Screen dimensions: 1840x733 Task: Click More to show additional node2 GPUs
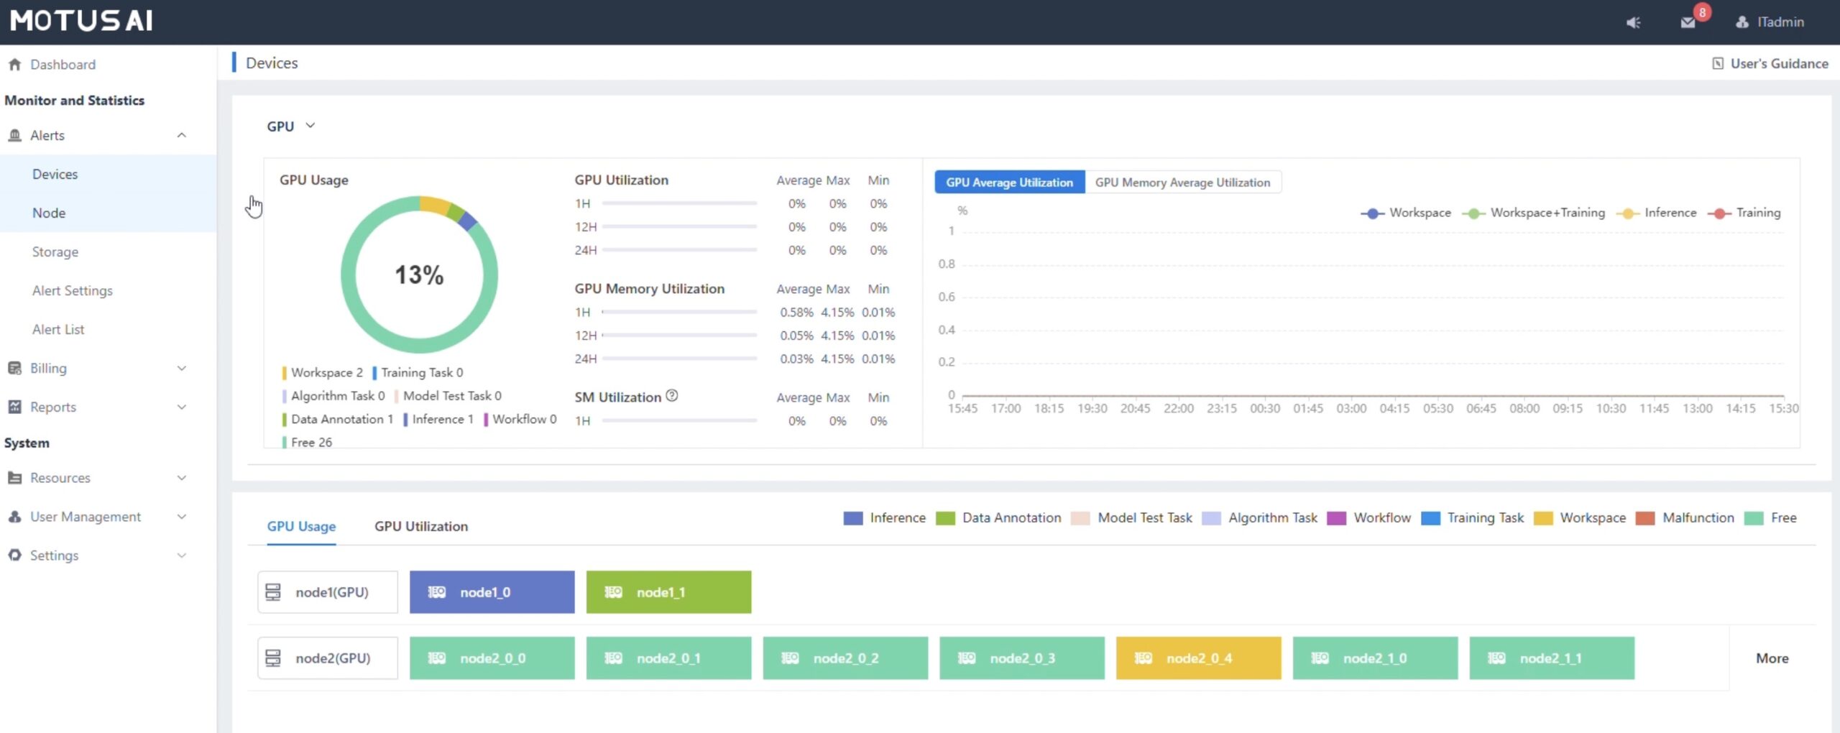click(1772, 658)
